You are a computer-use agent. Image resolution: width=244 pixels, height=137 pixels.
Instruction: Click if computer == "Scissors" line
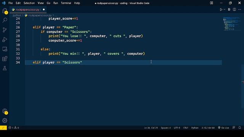66,32
